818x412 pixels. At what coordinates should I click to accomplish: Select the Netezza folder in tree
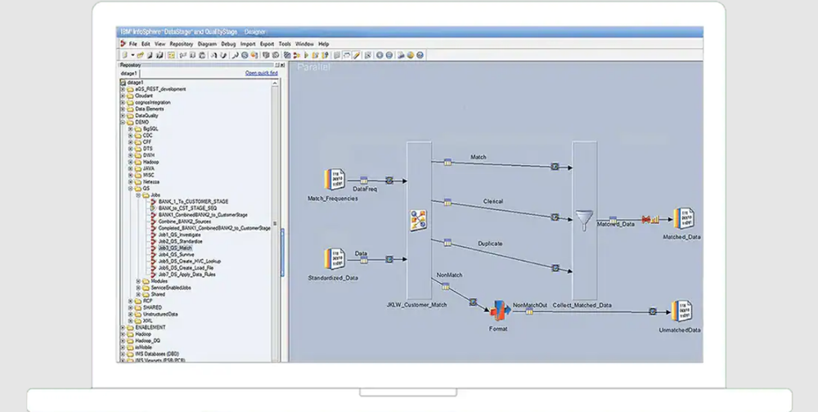pyautogui.click(x=151, y=182)
